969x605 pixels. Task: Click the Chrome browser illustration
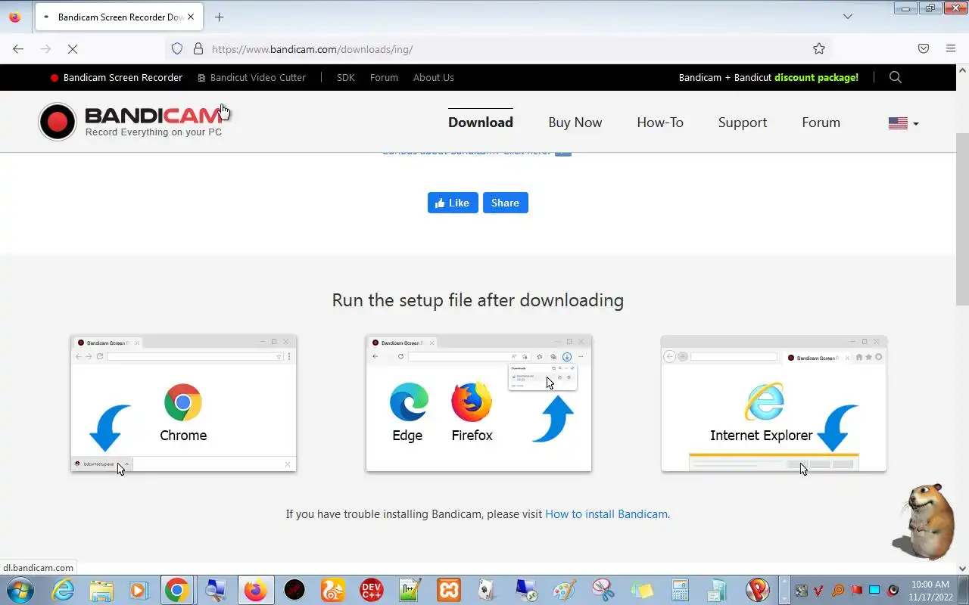(x=183, y=404)
